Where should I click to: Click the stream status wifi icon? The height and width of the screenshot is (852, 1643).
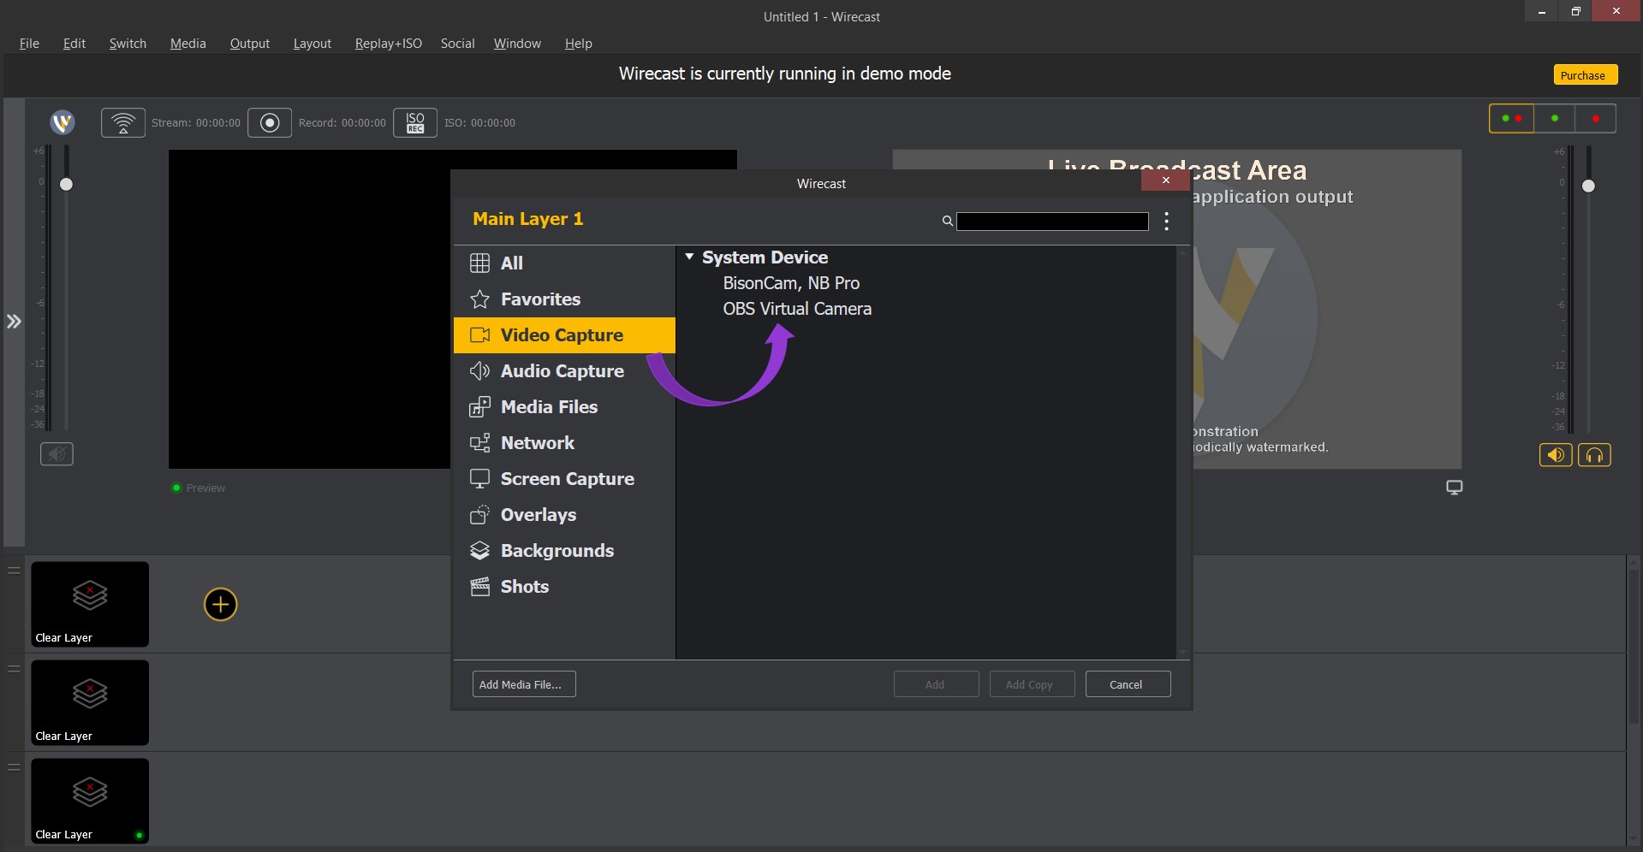coord(123,122)
